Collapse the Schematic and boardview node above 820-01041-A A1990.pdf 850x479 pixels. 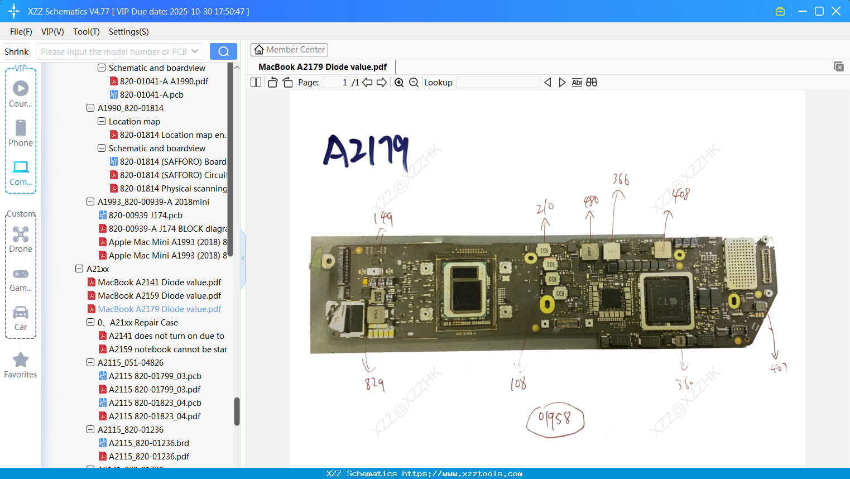[x=102, y=68]
